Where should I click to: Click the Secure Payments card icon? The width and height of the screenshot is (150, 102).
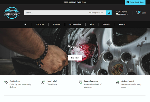click(x=80, y=82)
